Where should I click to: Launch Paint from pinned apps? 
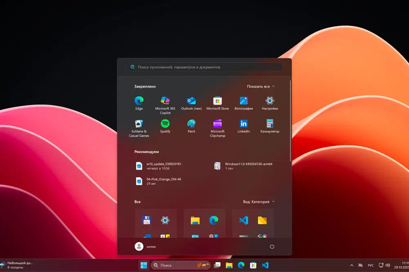pos(191,126)
